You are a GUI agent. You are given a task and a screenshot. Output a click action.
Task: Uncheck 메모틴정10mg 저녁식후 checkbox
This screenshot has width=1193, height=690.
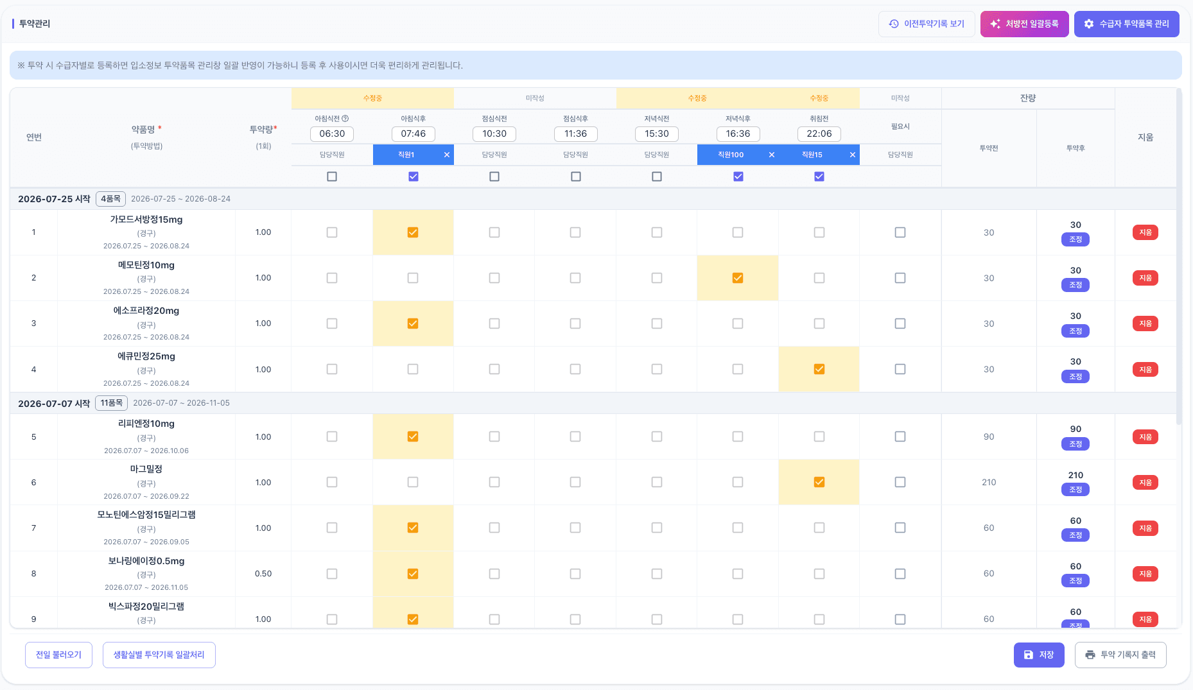pos(738,278)
